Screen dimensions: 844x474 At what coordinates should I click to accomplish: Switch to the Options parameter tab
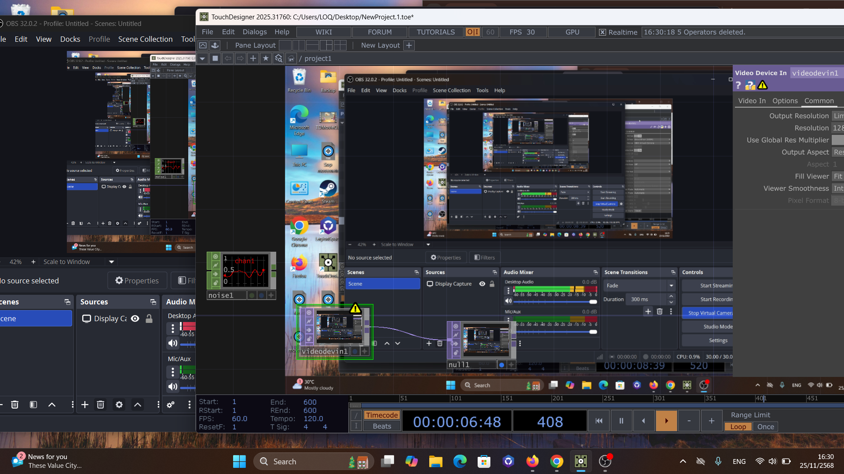[785, 101]
